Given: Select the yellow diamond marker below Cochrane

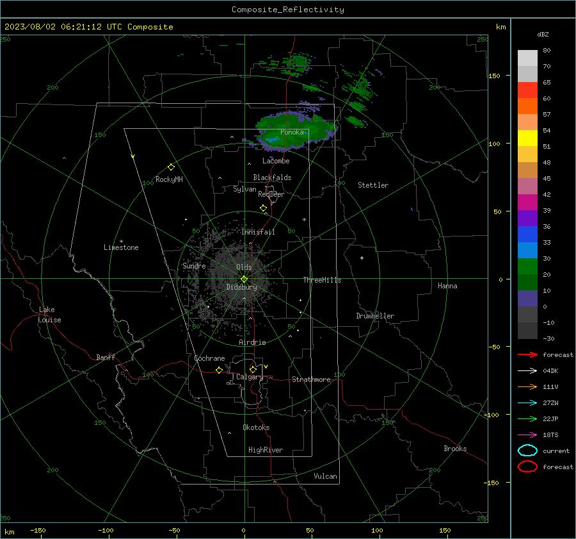Looking at the screenshot, I should point(219,370).
